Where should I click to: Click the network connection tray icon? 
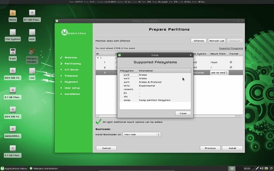257,168
